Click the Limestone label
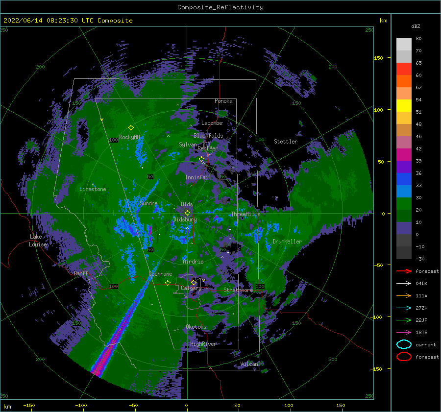441x412 pixels. (x=93, y=189)
